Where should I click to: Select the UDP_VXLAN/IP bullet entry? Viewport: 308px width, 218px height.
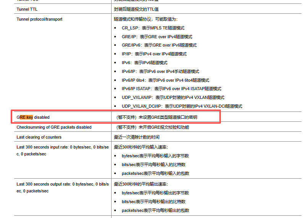pos(173,97)
